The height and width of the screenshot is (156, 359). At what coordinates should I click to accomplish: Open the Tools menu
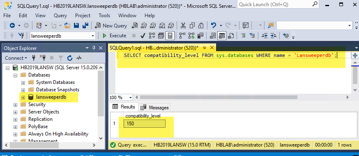point(104,16)
